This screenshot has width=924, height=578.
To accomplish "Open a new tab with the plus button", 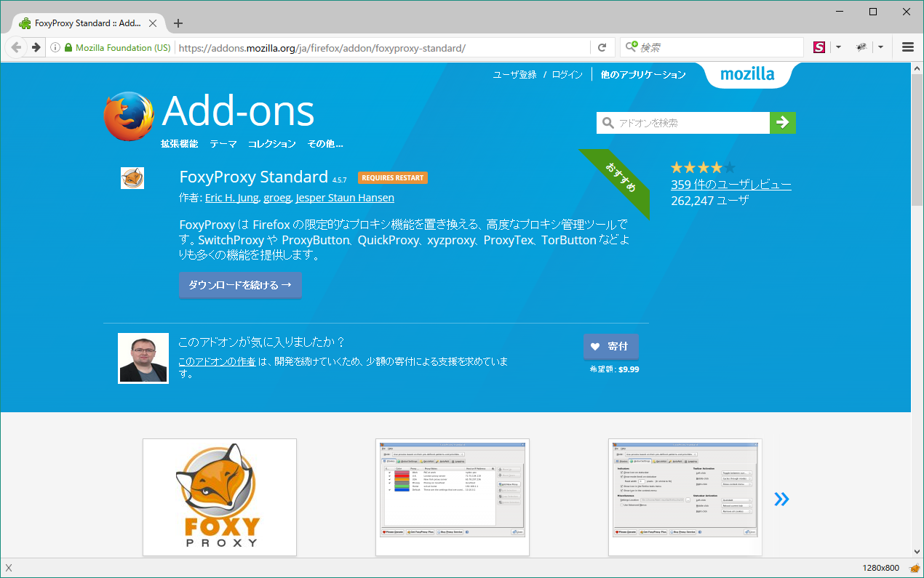I will [178, 23].
